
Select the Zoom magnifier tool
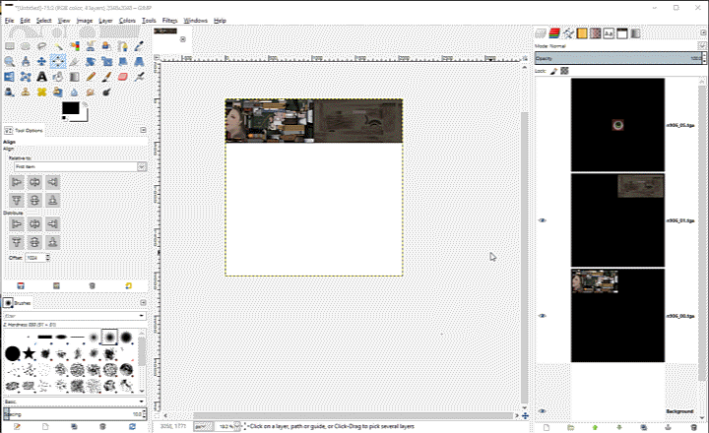(x=9, y=61)
